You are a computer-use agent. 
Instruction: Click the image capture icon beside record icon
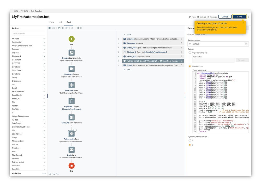click(x=54, y=28)
